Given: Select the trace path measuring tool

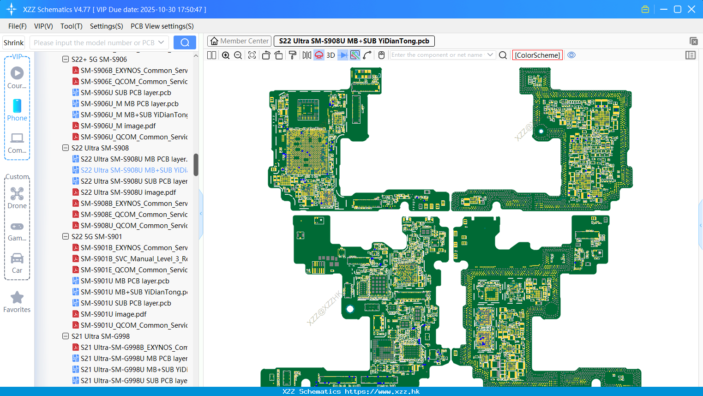Looking at the screenshot, I should tap(367, 55).
